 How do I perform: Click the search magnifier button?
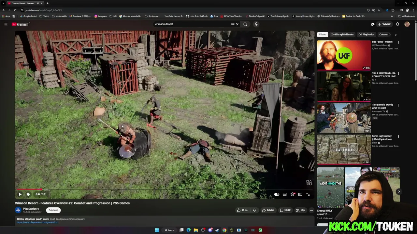[245, 24]
